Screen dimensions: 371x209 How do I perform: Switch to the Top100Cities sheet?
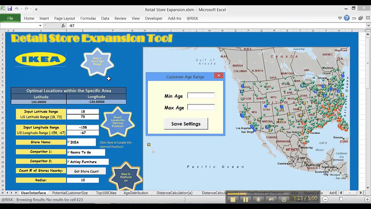(106, 193)
